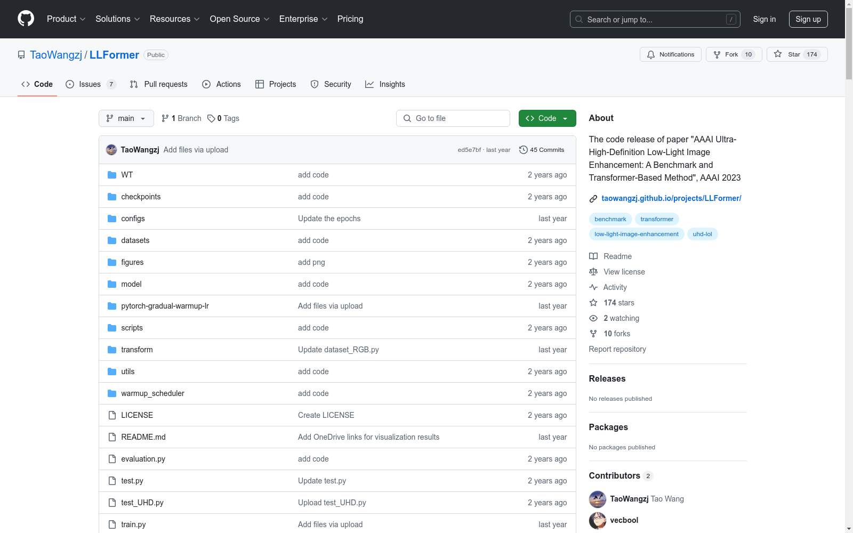Screen dimensions: 853x533
Task: Click the Notifications bell icon
Action: [x=651, y=54]
